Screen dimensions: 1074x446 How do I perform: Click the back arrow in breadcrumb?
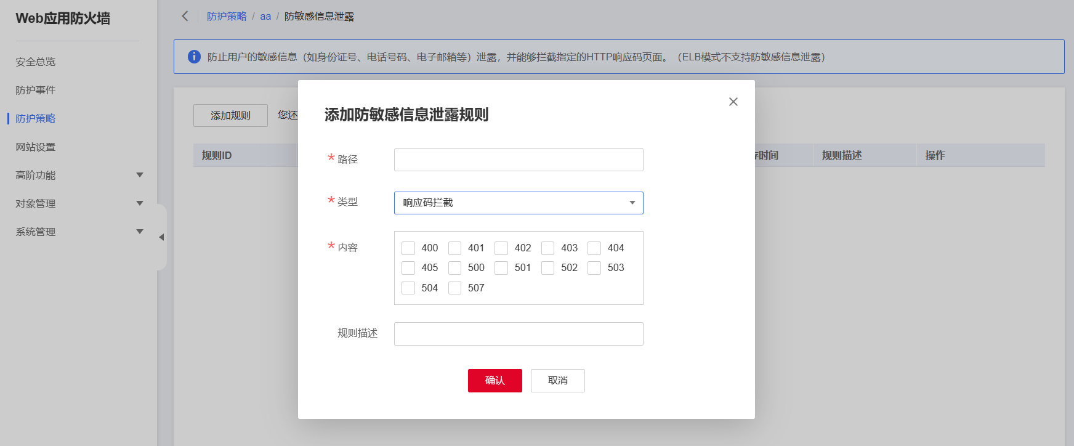pyautogui.click(x=185, y=16)
